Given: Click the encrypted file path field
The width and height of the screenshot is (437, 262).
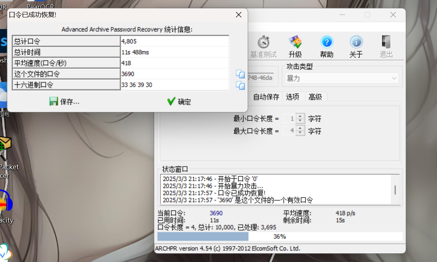Looking at the screenshot, I should [261, 78].
